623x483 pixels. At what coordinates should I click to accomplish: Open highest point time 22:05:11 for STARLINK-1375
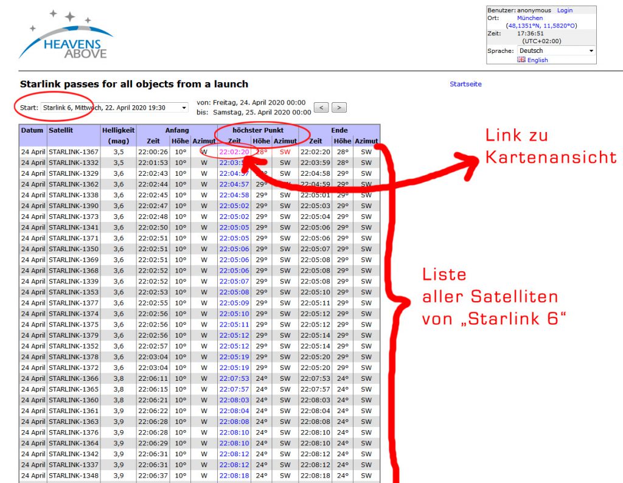pyautogui.click(x=234, y=324)
